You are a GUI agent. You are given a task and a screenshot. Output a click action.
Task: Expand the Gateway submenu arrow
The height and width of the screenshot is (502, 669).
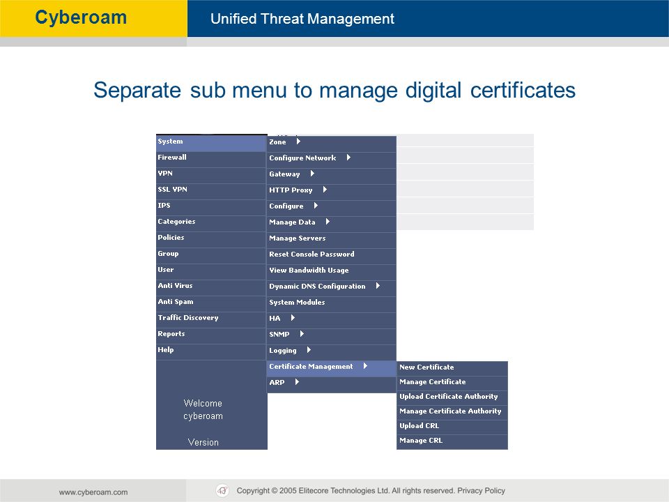point(312,174)
